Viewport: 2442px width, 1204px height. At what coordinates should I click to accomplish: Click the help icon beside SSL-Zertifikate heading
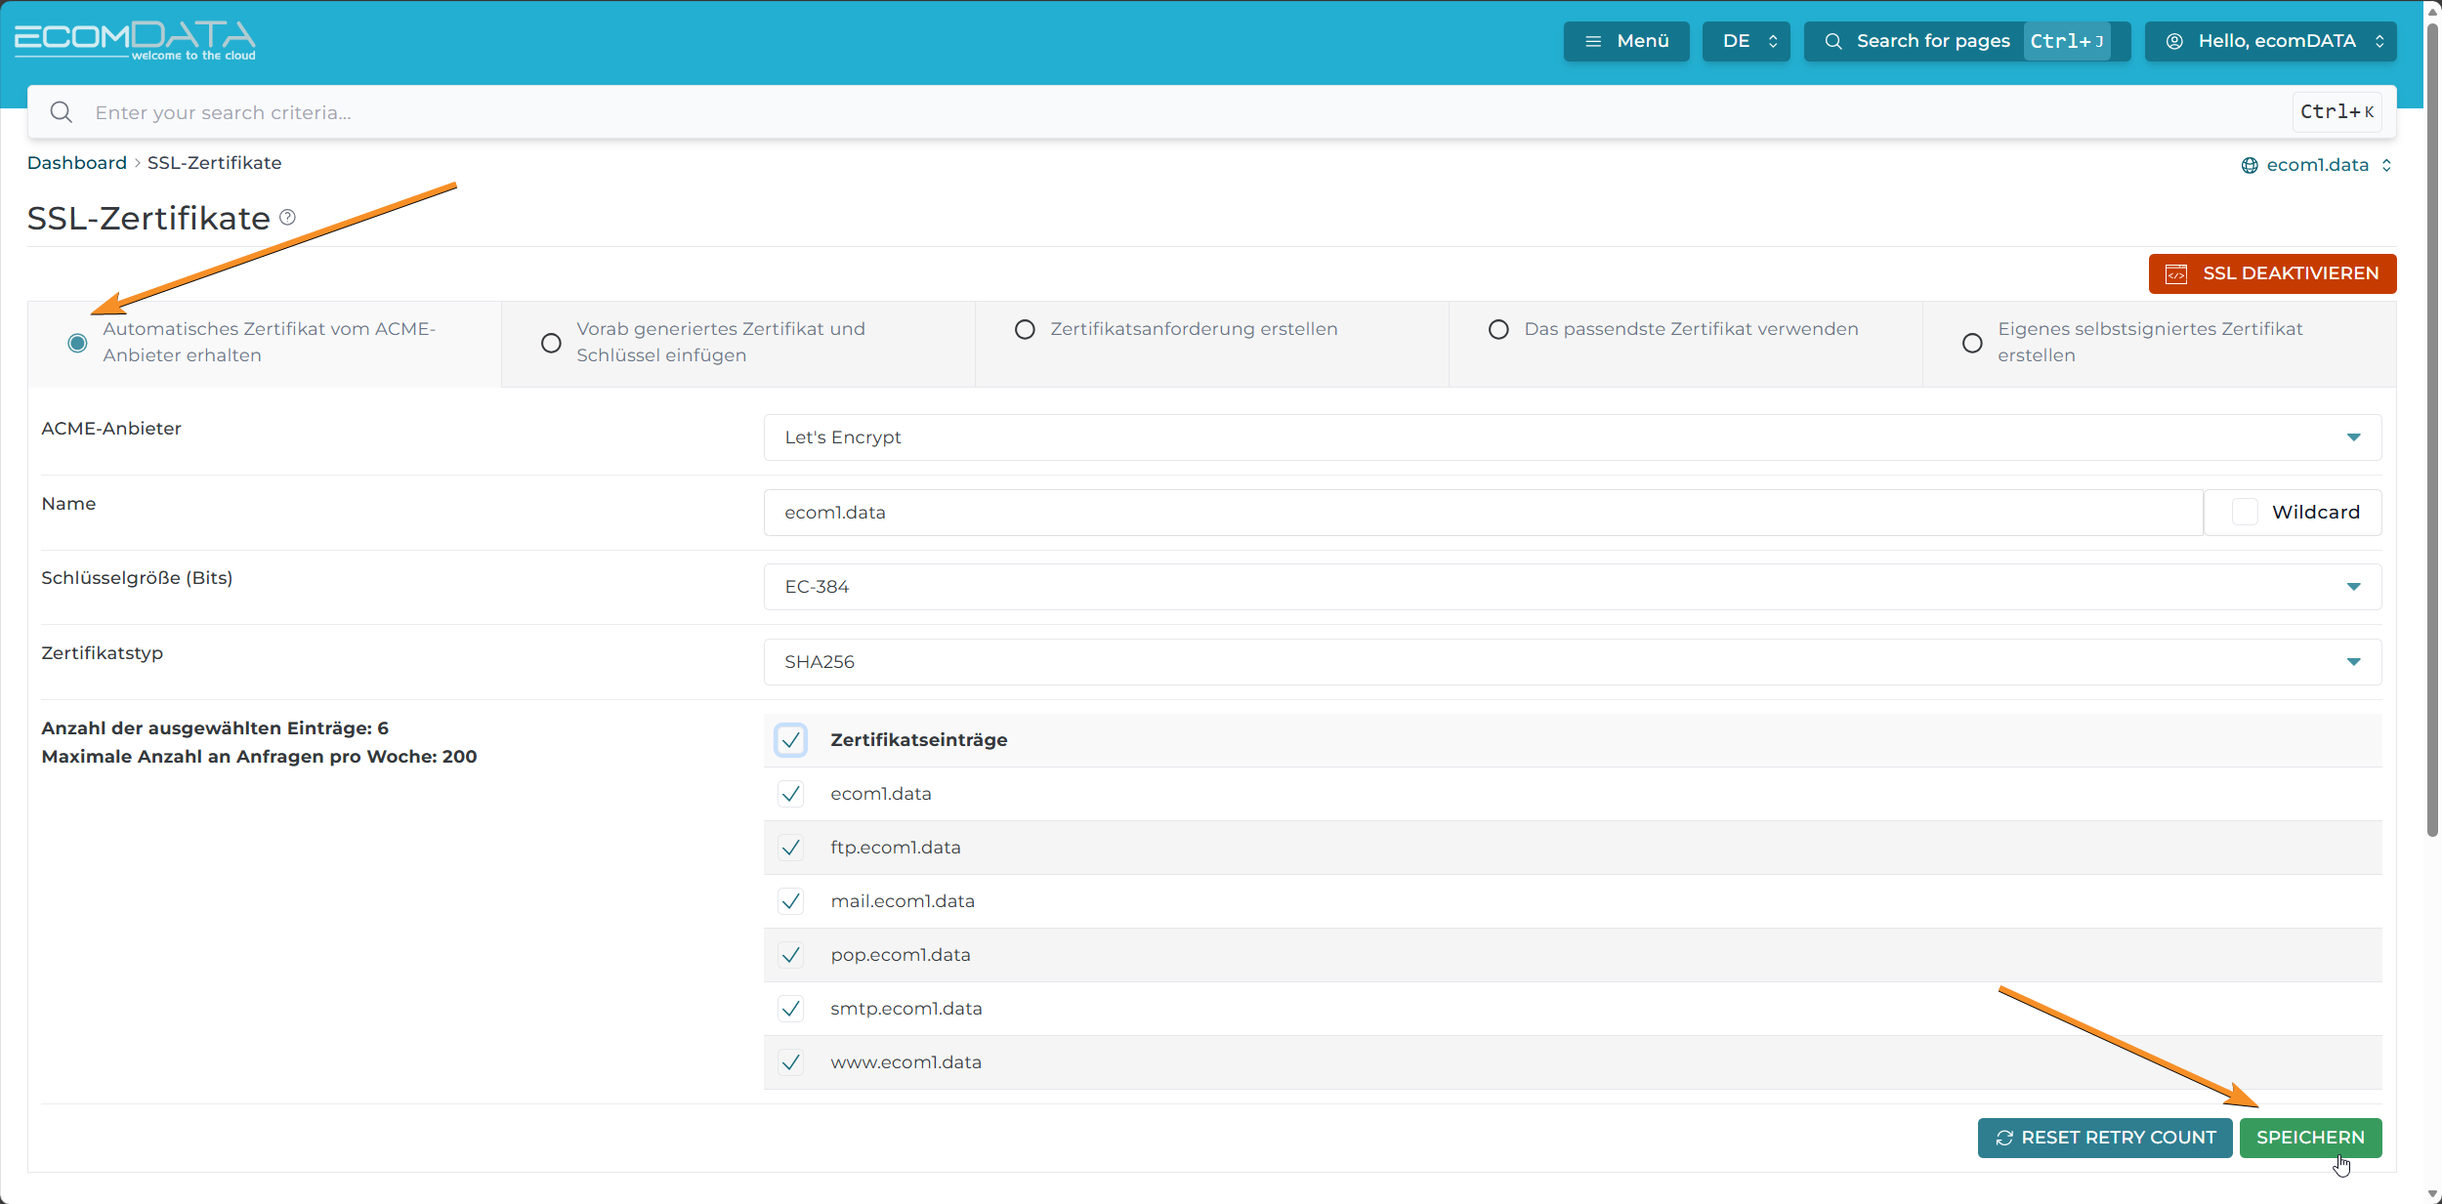tap(287, 217)
